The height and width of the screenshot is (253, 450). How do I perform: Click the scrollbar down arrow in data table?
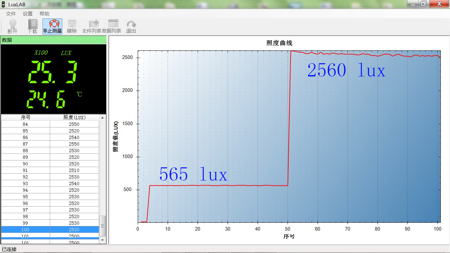(x=102, y=240)
